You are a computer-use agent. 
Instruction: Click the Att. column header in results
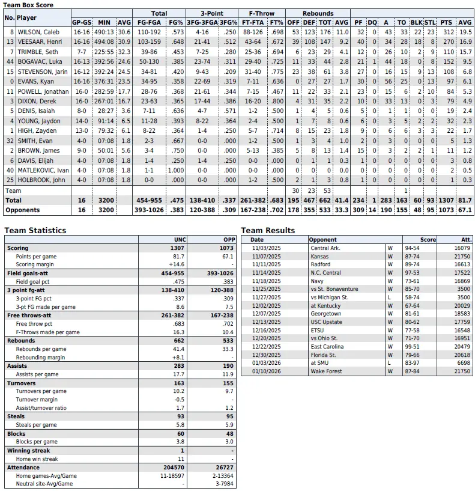tap(467, 239)
